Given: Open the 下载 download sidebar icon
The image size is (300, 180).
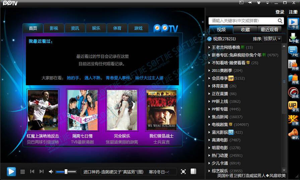Looking at the screenshot, I should point(293,38).
